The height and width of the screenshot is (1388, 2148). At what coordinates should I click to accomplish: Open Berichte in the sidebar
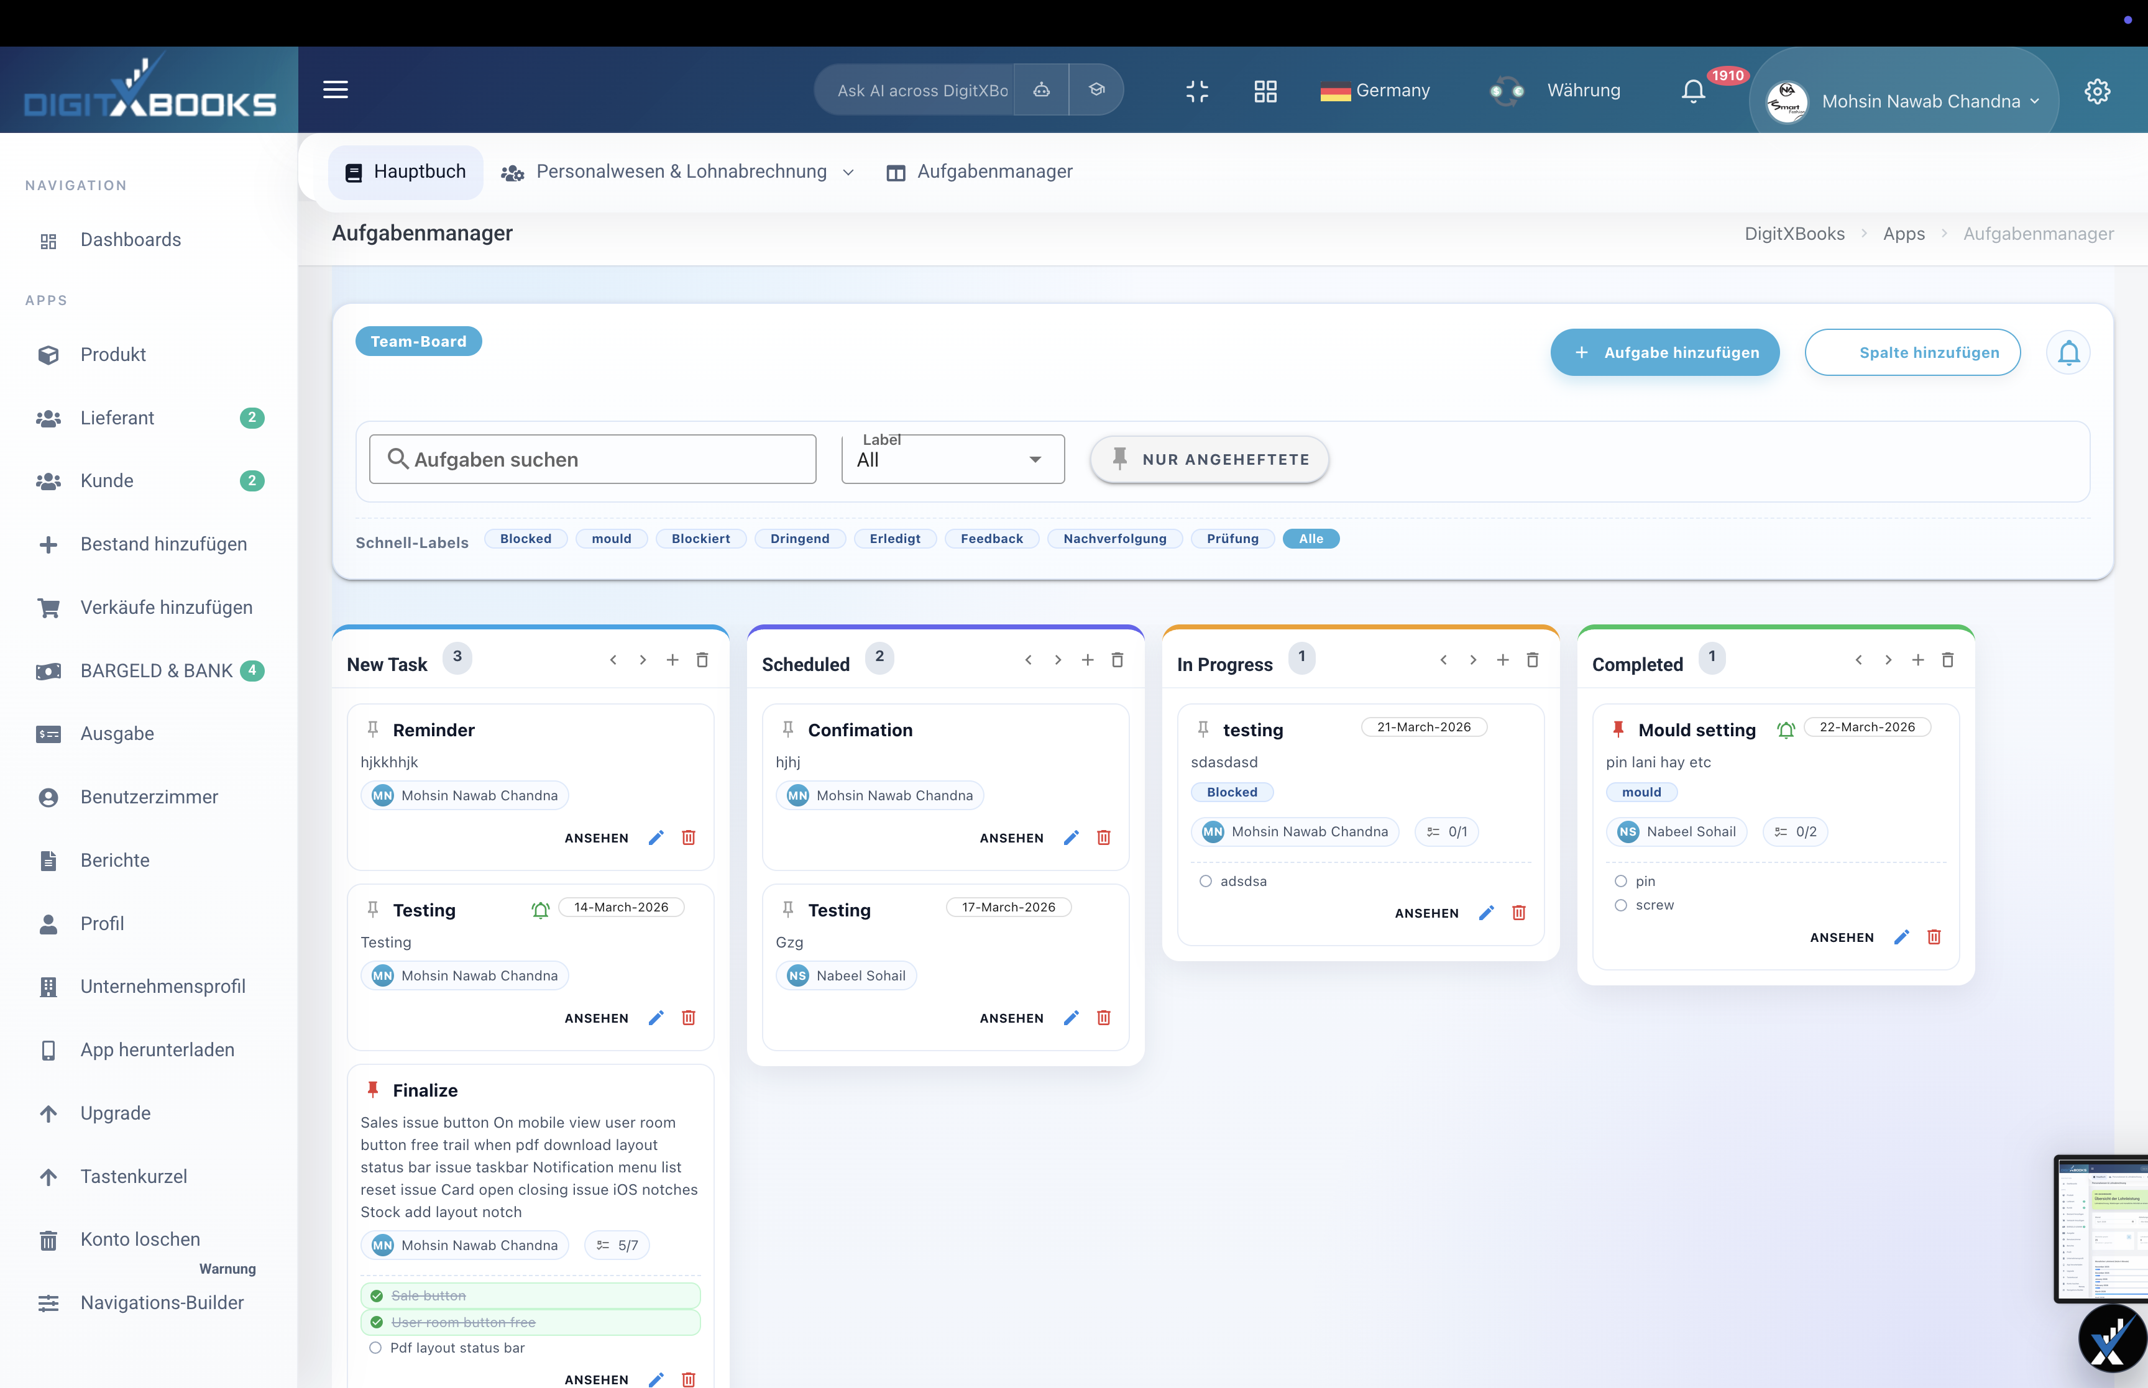click(x=114, y=860)
